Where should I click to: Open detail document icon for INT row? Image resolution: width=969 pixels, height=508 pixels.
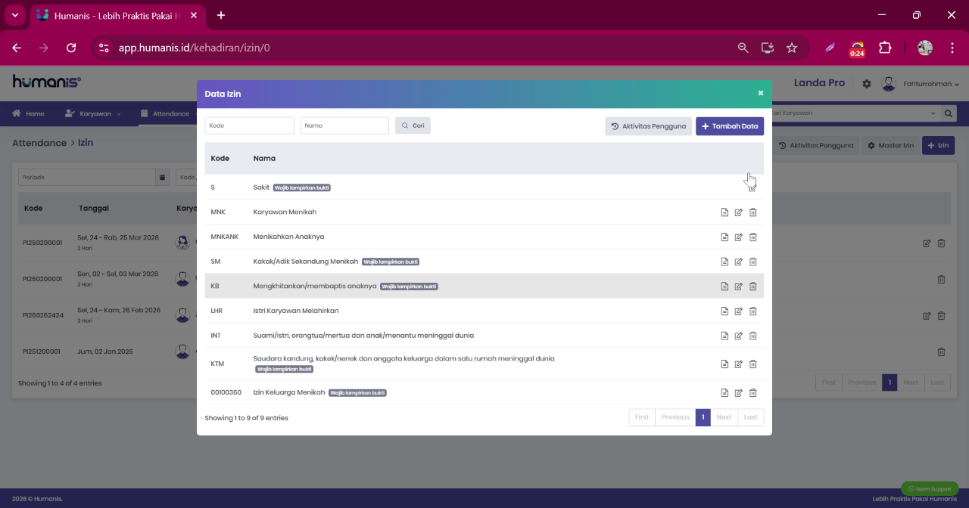pyautogui.click(x=724, y=336)
